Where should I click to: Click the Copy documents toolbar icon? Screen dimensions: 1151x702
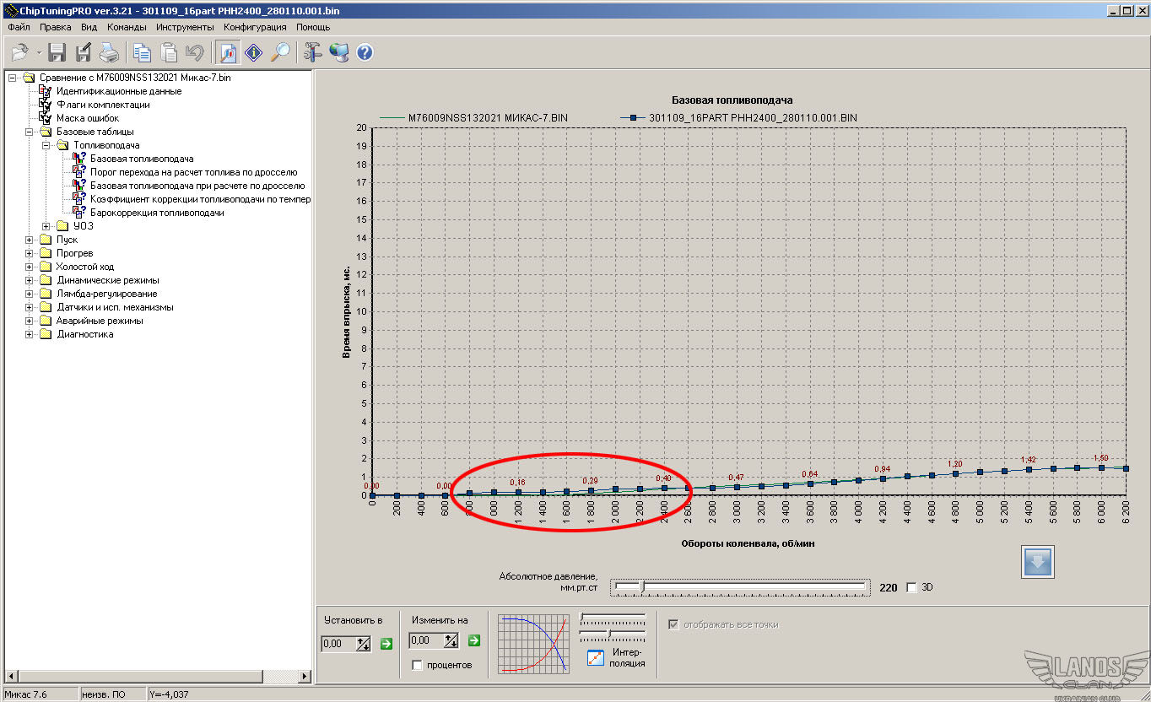point(142,53)
